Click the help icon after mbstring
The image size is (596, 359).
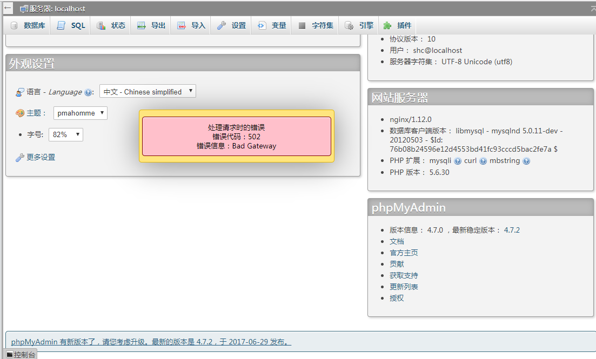[x=526, y=161]
